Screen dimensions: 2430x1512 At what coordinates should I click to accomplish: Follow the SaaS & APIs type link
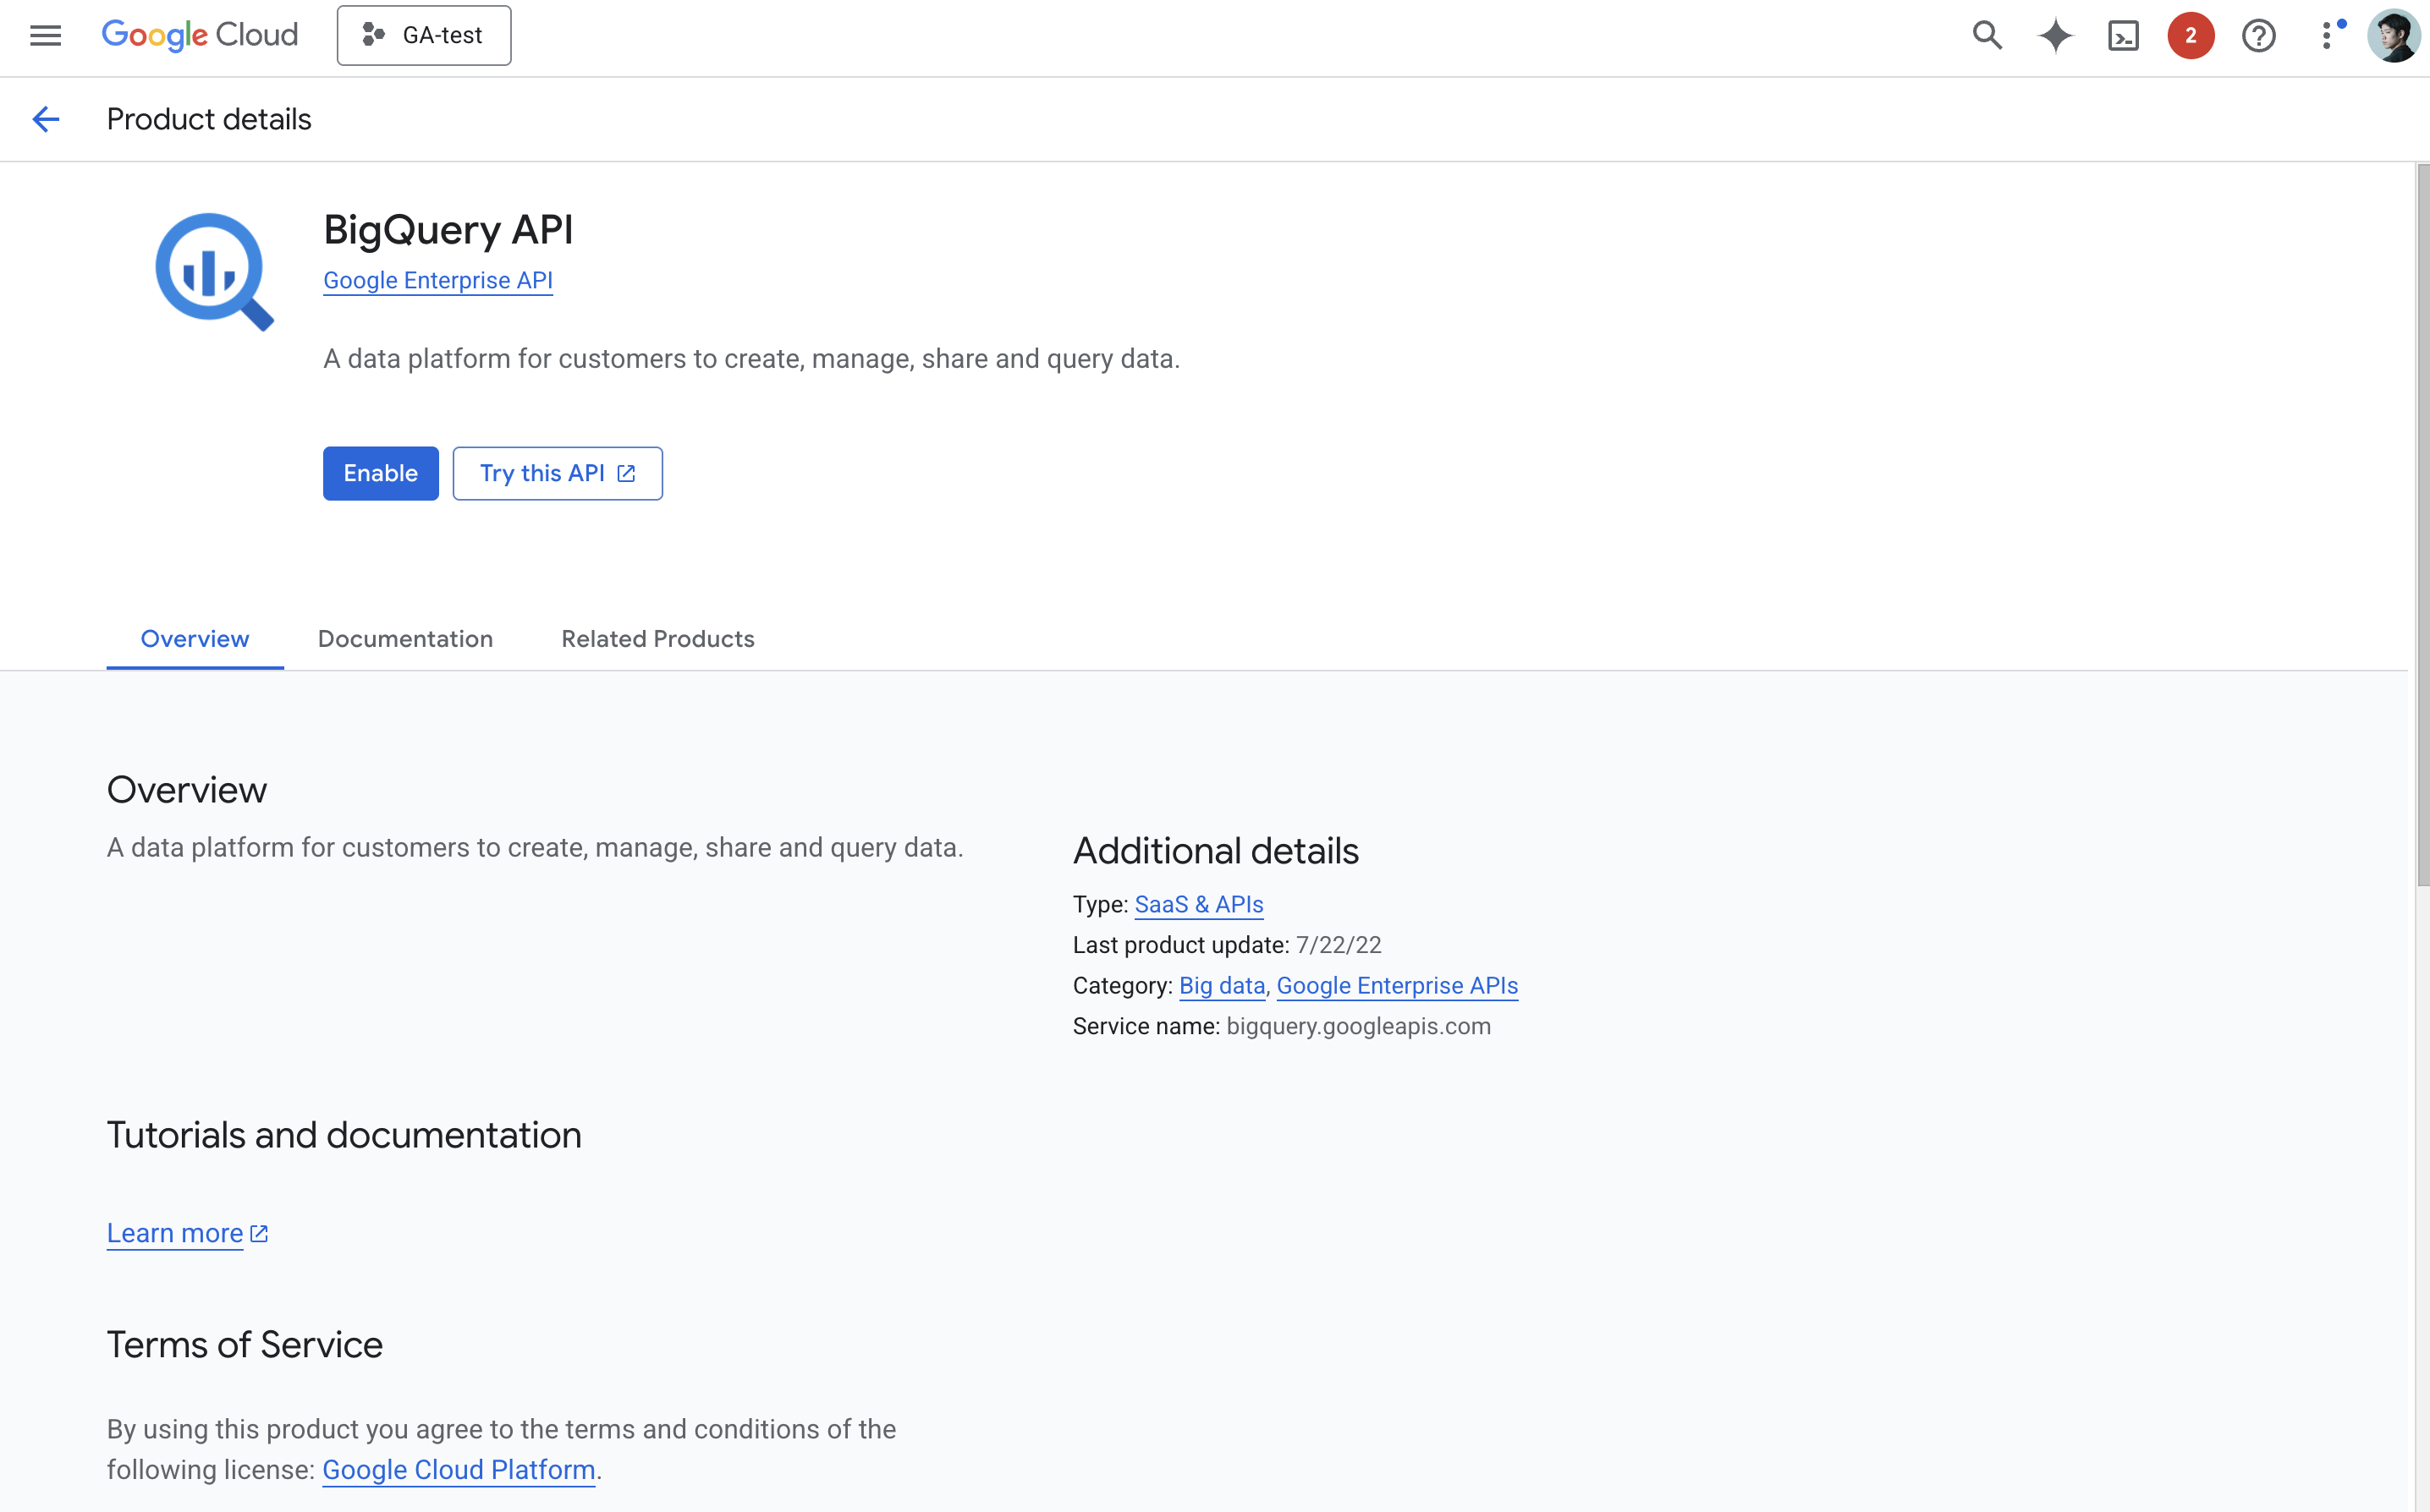pyautogui.click(x=1198, y=904)
